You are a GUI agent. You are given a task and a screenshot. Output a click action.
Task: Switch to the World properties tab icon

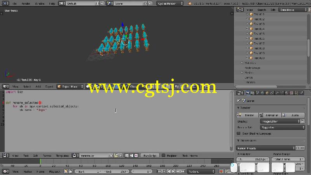pyautogui.click(x=262, y=93)
